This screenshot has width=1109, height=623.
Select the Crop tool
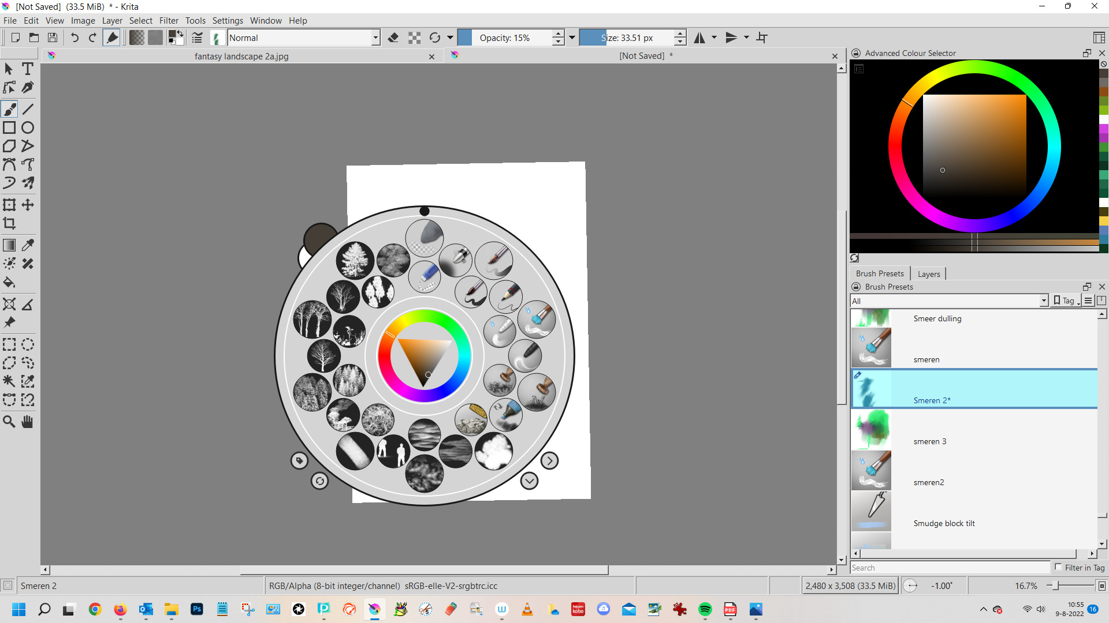9,224
